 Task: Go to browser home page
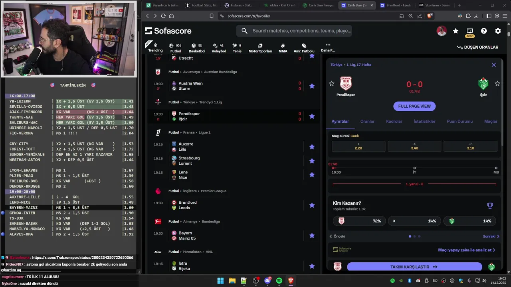[x=171, y=16]
